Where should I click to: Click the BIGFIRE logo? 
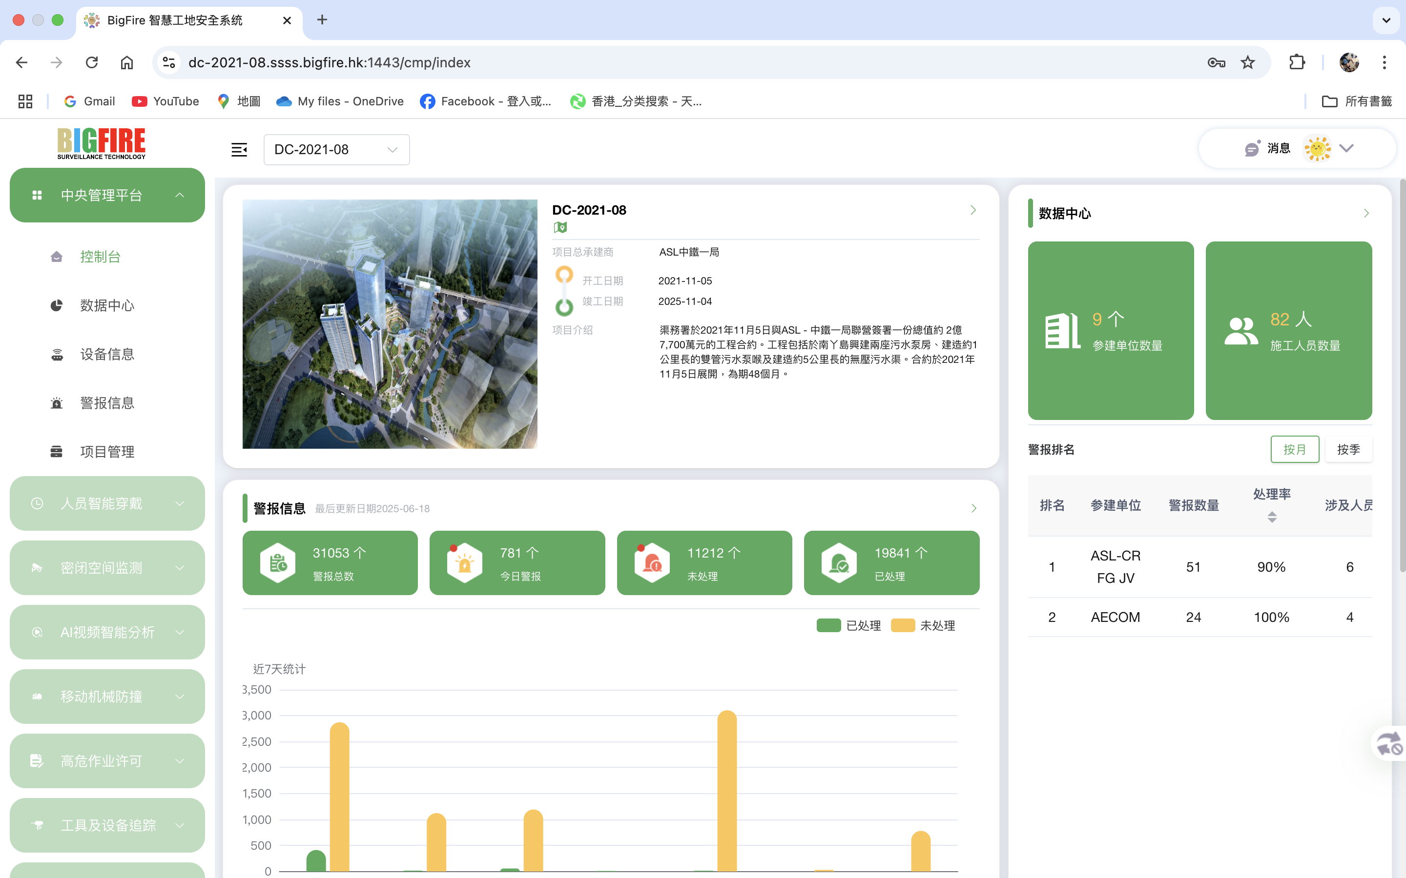coord(102,143)
